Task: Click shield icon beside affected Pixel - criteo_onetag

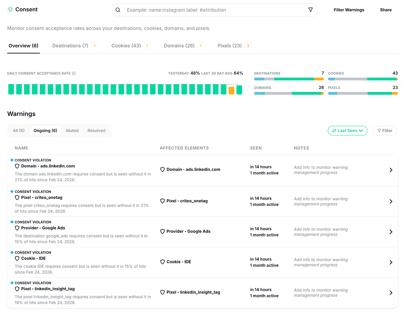Action: pyautogui.click(x=162, y=201)
